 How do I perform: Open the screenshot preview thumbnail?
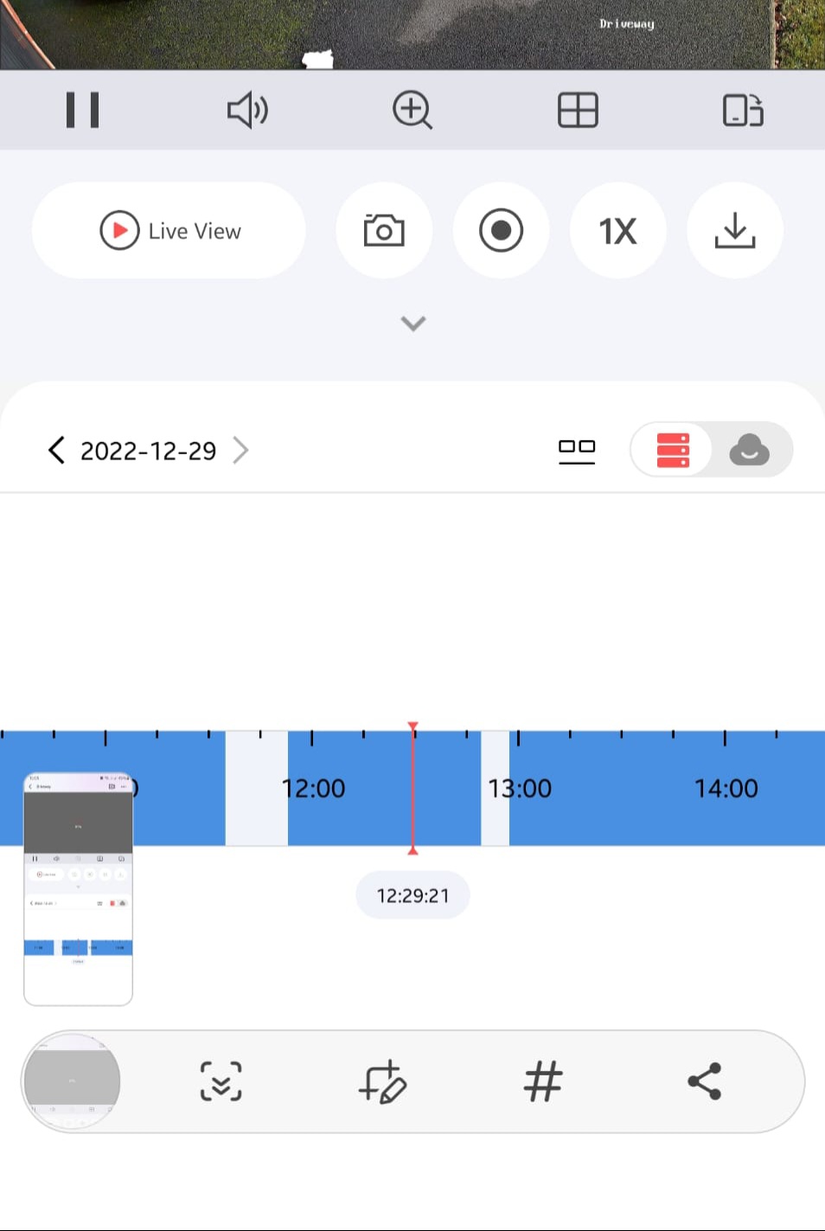point(78,888)
